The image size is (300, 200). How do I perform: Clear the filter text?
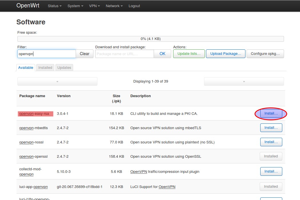[x=85, y=54]
